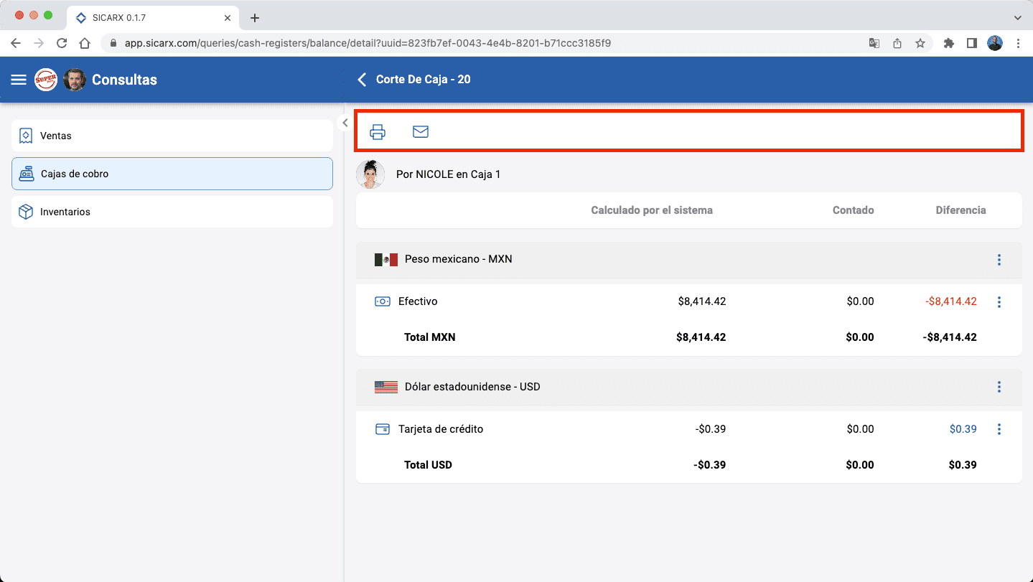This screenshot has height=582, width=1033.
Task: Go back using the Corte De Caja arrow
Action: [362, 80]
